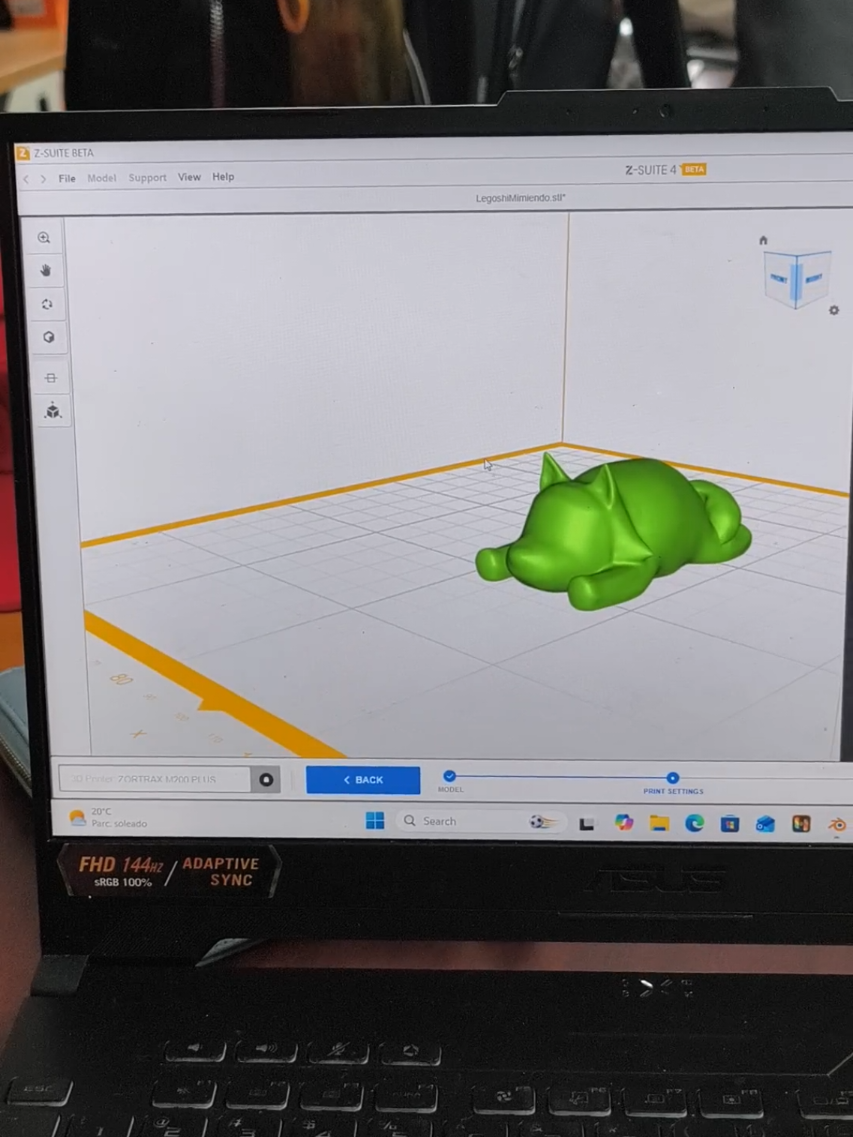Open the View menu
Screen dimensions: 853x1137
point(189,177)
